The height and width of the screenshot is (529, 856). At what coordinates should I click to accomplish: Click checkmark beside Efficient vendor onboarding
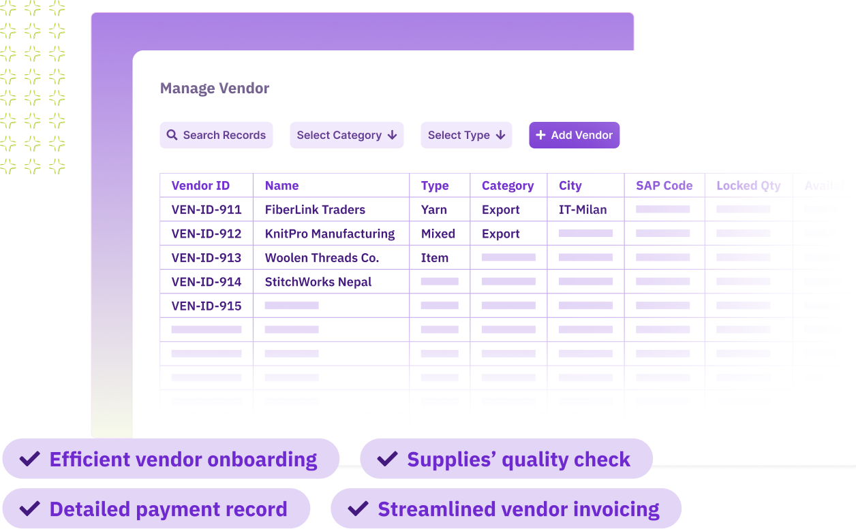pos(29,459)
